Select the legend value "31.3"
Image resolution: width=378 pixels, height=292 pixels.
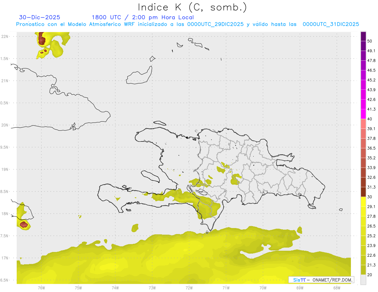pyautogui.click(x=371, y=187)
